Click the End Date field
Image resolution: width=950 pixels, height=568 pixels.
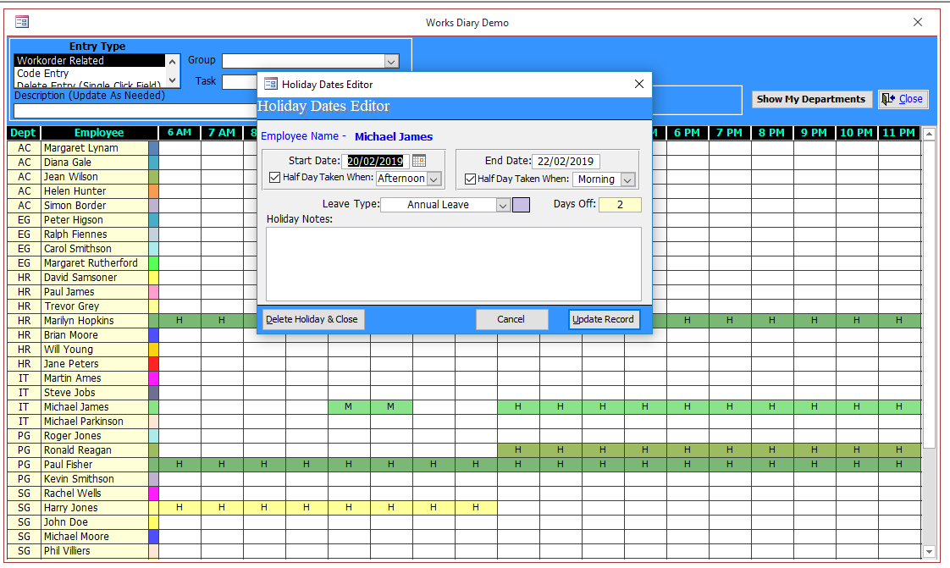coord(566,162)
